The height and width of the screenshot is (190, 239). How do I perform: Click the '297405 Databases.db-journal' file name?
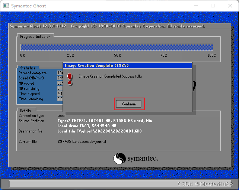point(82,141)
